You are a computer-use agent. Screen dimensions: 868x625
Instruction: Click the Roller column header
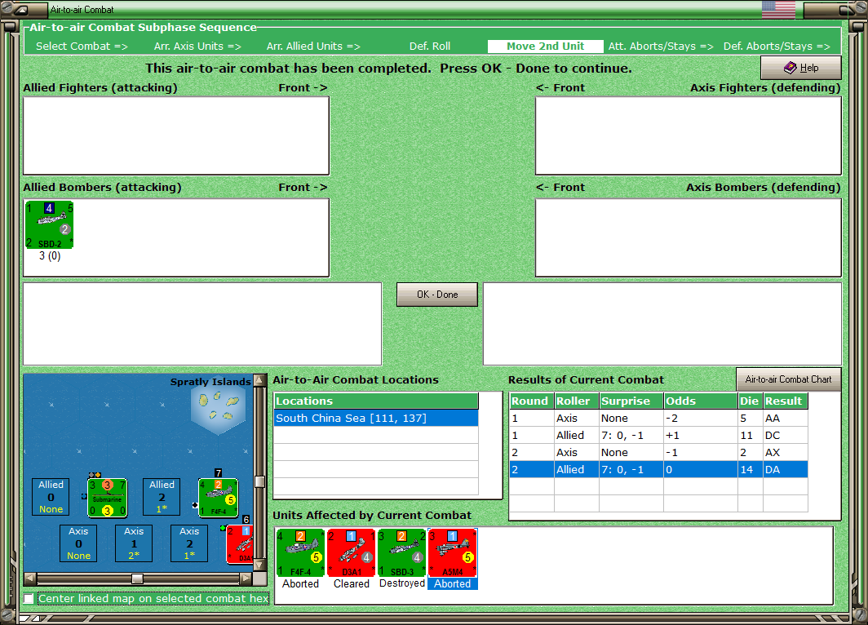tap(577, 401)
